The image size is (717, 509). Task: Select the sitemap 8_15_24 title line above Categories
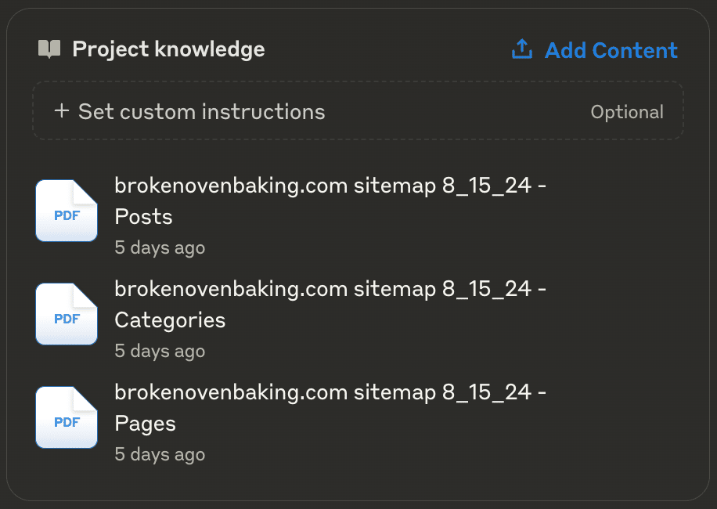330,289
